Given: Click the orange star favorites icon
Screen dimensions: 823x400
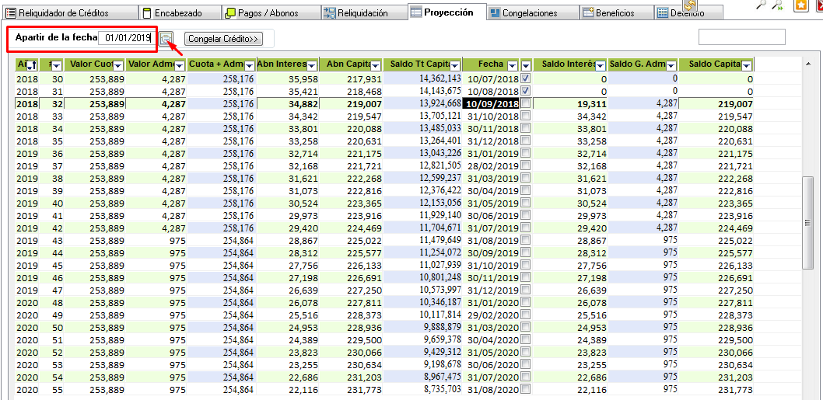Looking at the screenshot, I should pos(800,6).
